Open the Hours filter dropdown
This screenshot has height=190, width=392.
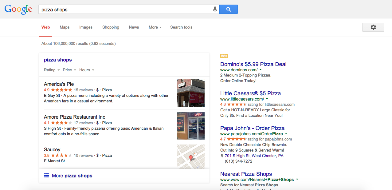(87, 70)
